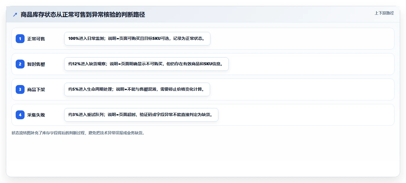Click the 采集失败 step label
The image size is (406, 183).
(x=36, y=115)
